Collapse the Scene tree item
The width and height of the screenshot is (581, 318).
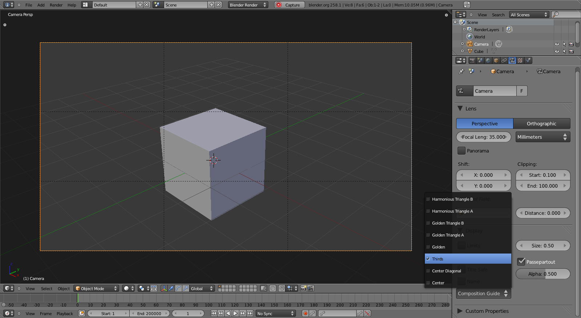click(x=455, y=22)
